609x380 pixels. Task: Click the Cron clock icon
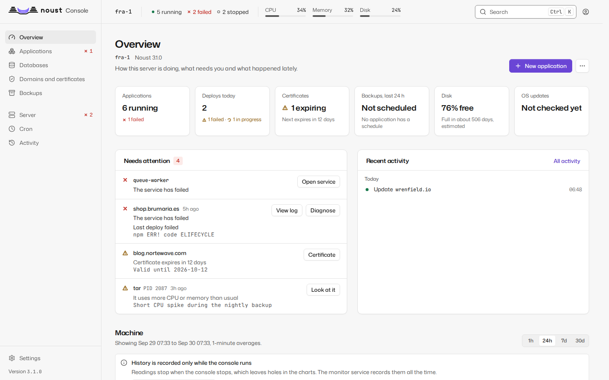click(12, 129)
